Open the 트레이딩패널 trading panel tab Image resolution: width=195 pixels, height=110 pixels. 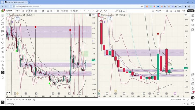[x=10, y=104]
